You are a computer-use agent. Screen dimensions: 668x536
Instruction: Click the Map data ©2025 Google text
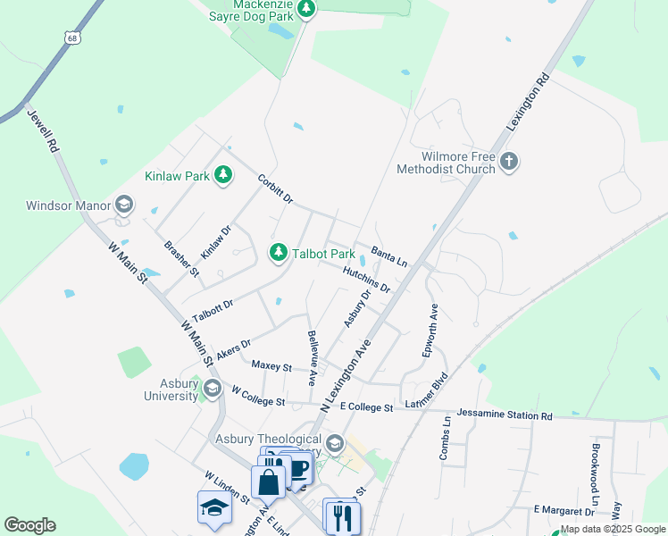[614, 530]
